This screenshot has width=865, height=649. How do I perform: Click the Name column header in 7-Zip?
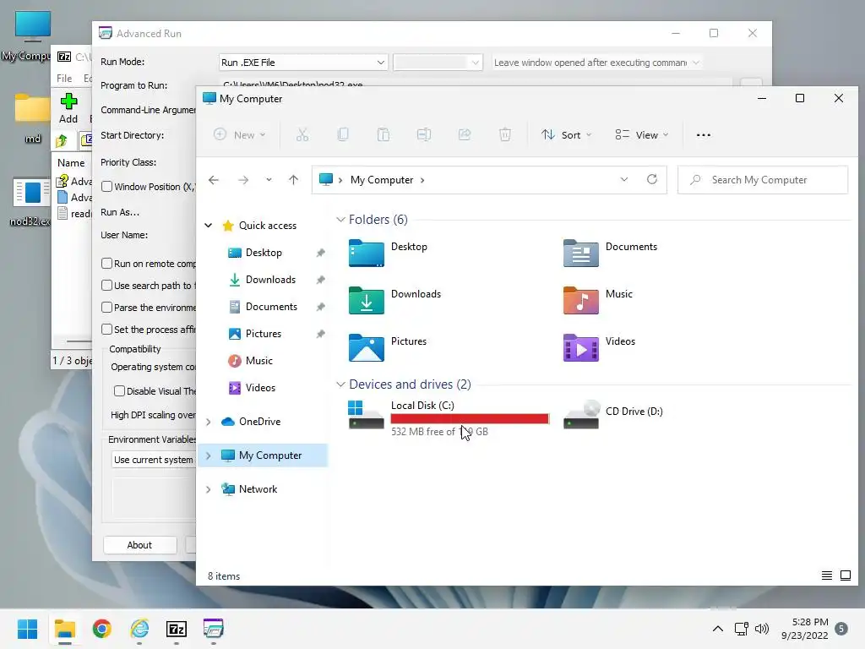[71, 163]
